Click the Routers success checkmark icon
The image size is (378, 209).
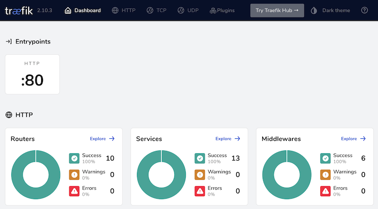pyautogui.click(x=74, y=159)
